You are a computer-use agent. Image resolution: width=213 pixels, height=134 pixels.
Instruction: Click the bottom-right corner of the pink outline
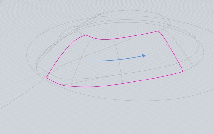coord(183,71)
